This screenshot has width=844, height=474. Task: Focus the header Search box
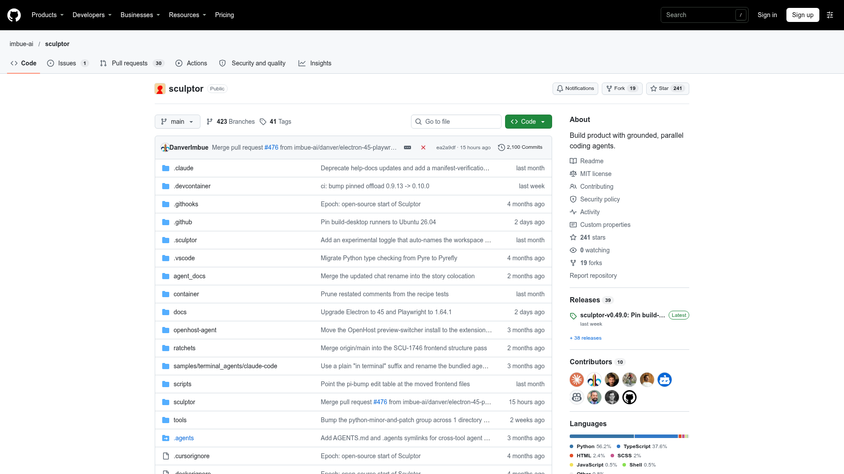[x=704, y=15]
